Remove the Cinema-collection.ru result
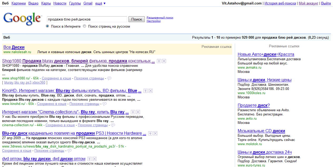 pyautogui.click(x=138, y=112)
